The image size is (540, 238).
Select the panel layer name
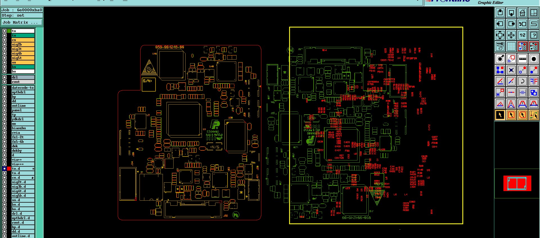(x=23, y=110)
